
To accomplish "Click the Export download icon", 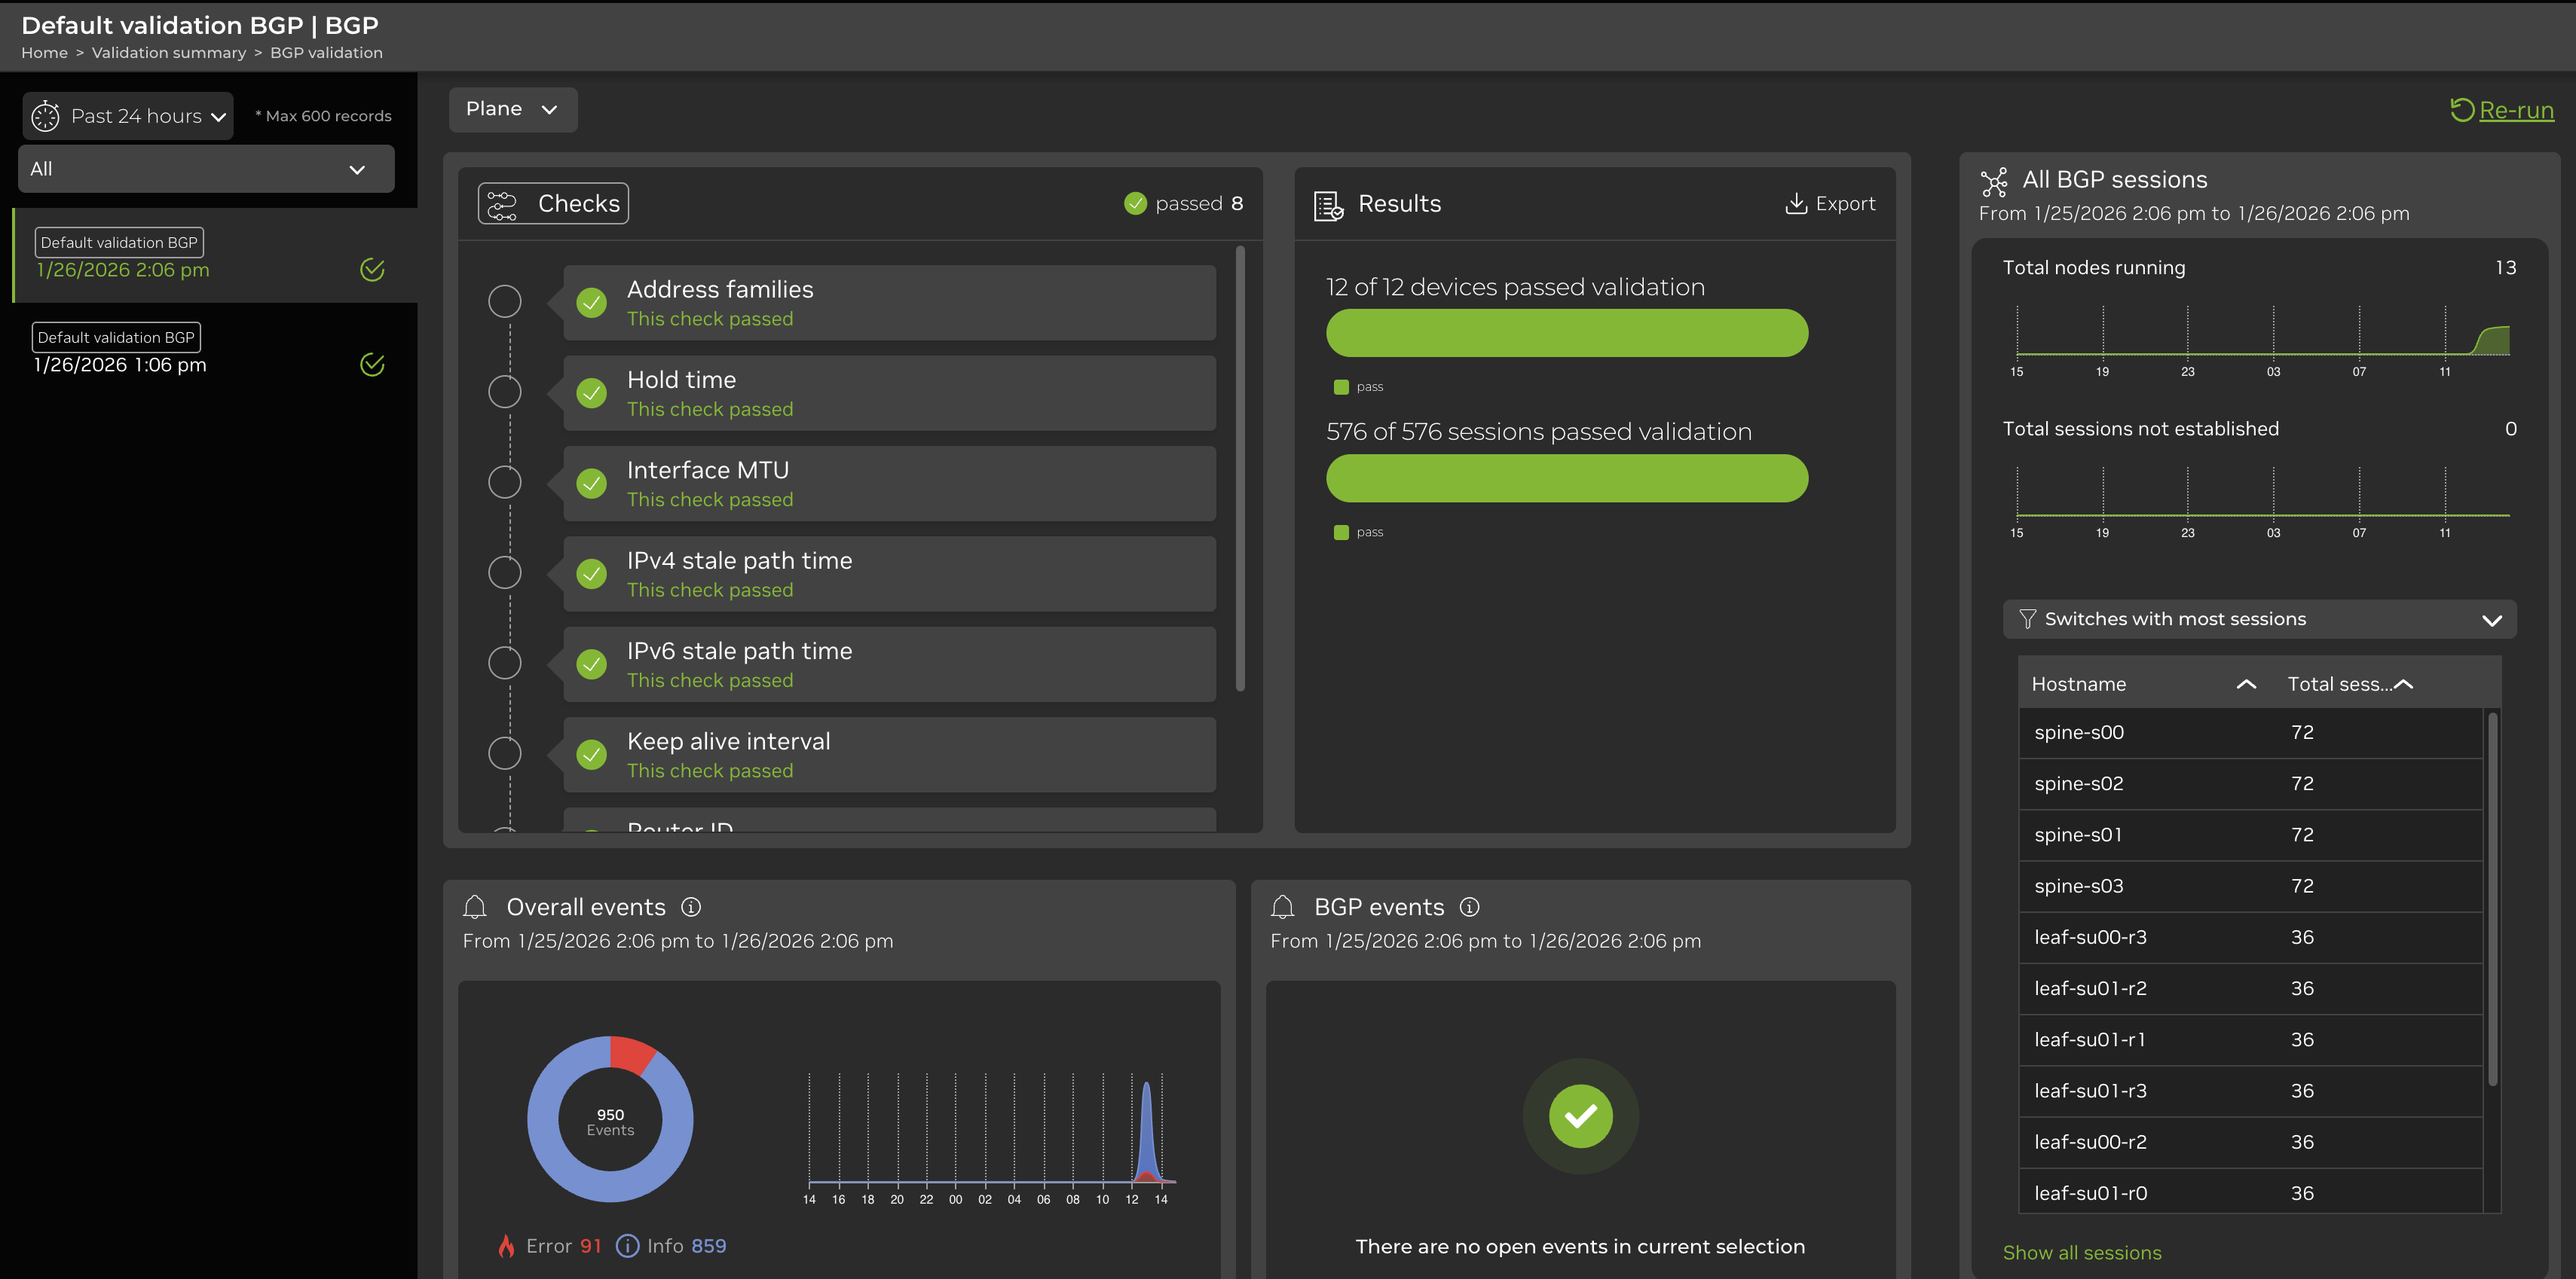I will point(1795,204).
